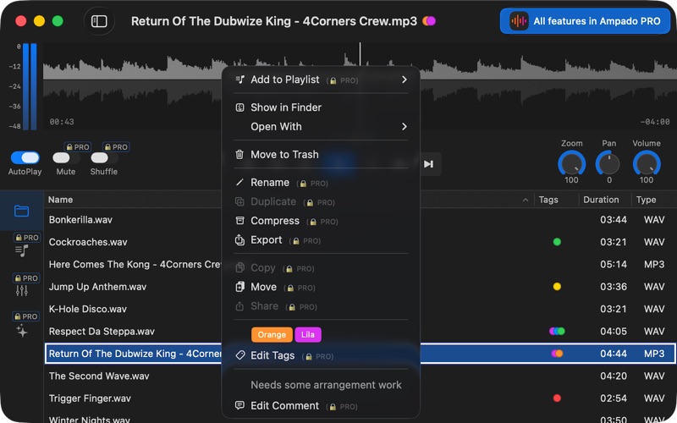Click the 00:43 elapsed time display
This screenshot has width=677, height=423.
coord(61,122)
